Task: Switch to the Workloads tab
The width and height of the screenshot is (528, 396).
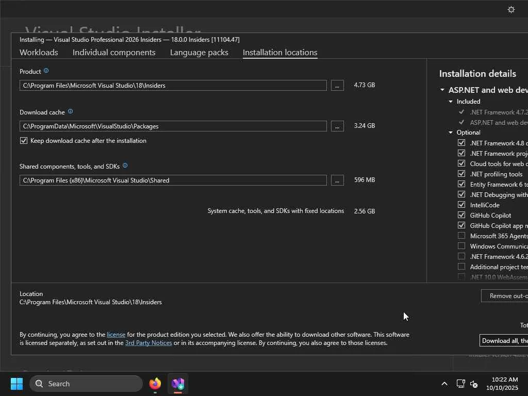Action: pyautogui.click(x=39, y=53)
